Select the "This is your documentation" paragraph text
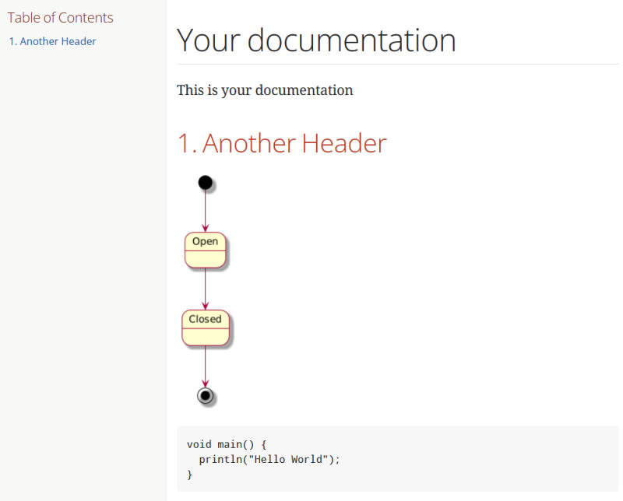 pos(265,90)
